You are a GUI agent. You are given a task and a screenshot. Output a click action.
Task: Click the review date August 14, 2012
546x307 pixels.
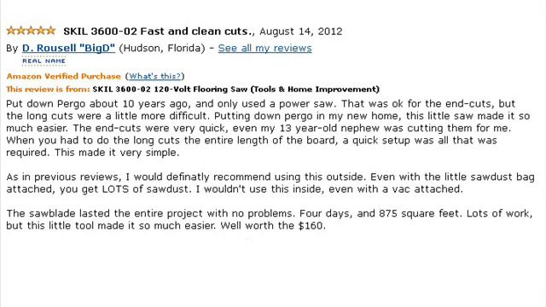click(x=301, y=32)
